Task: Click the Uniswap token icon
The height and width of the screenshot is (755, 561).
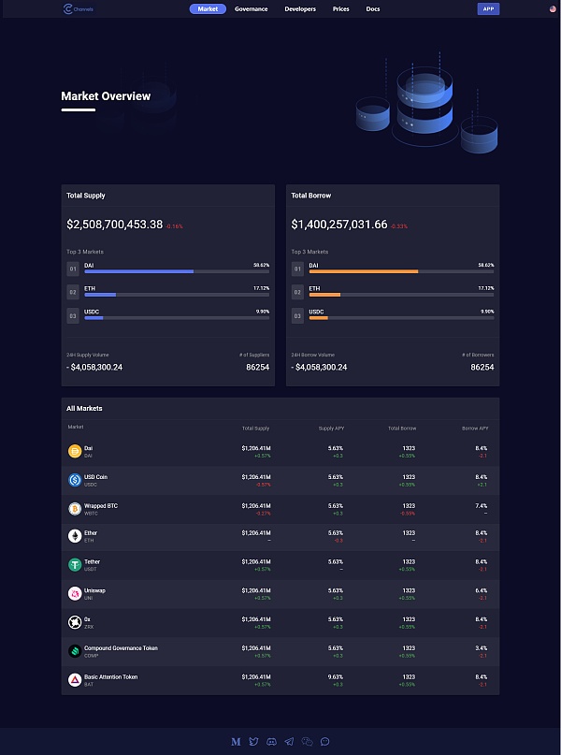Action: pos(75,593)
